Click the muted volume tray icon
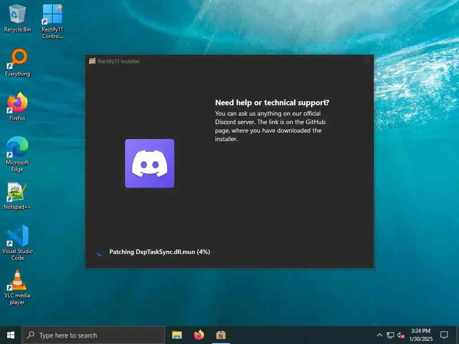Viewport: 459px width, 344px height. tap(401, 335)
